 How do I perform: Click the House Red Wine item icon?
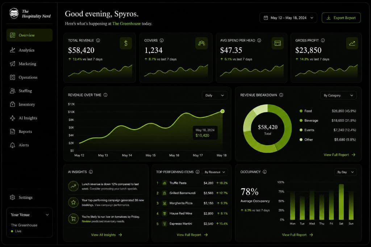(164, 213)
